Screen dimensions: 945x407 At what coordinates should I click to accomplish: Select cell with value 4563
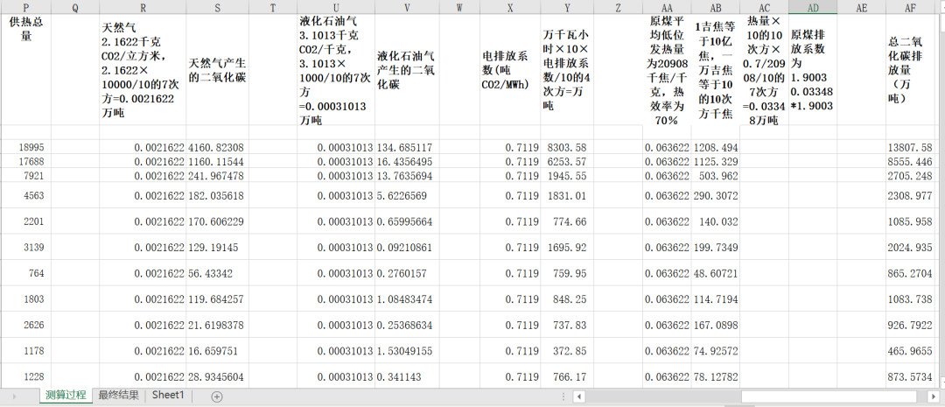click(25, 195)
